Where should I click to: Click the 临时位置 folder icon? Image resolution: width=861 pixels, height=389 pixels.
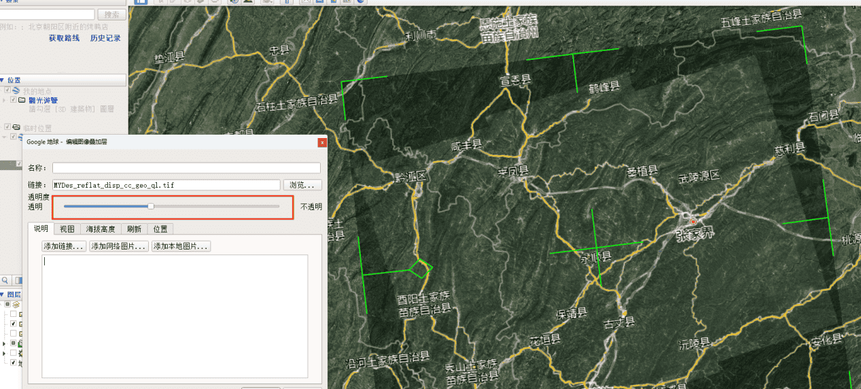click(16, 127)
